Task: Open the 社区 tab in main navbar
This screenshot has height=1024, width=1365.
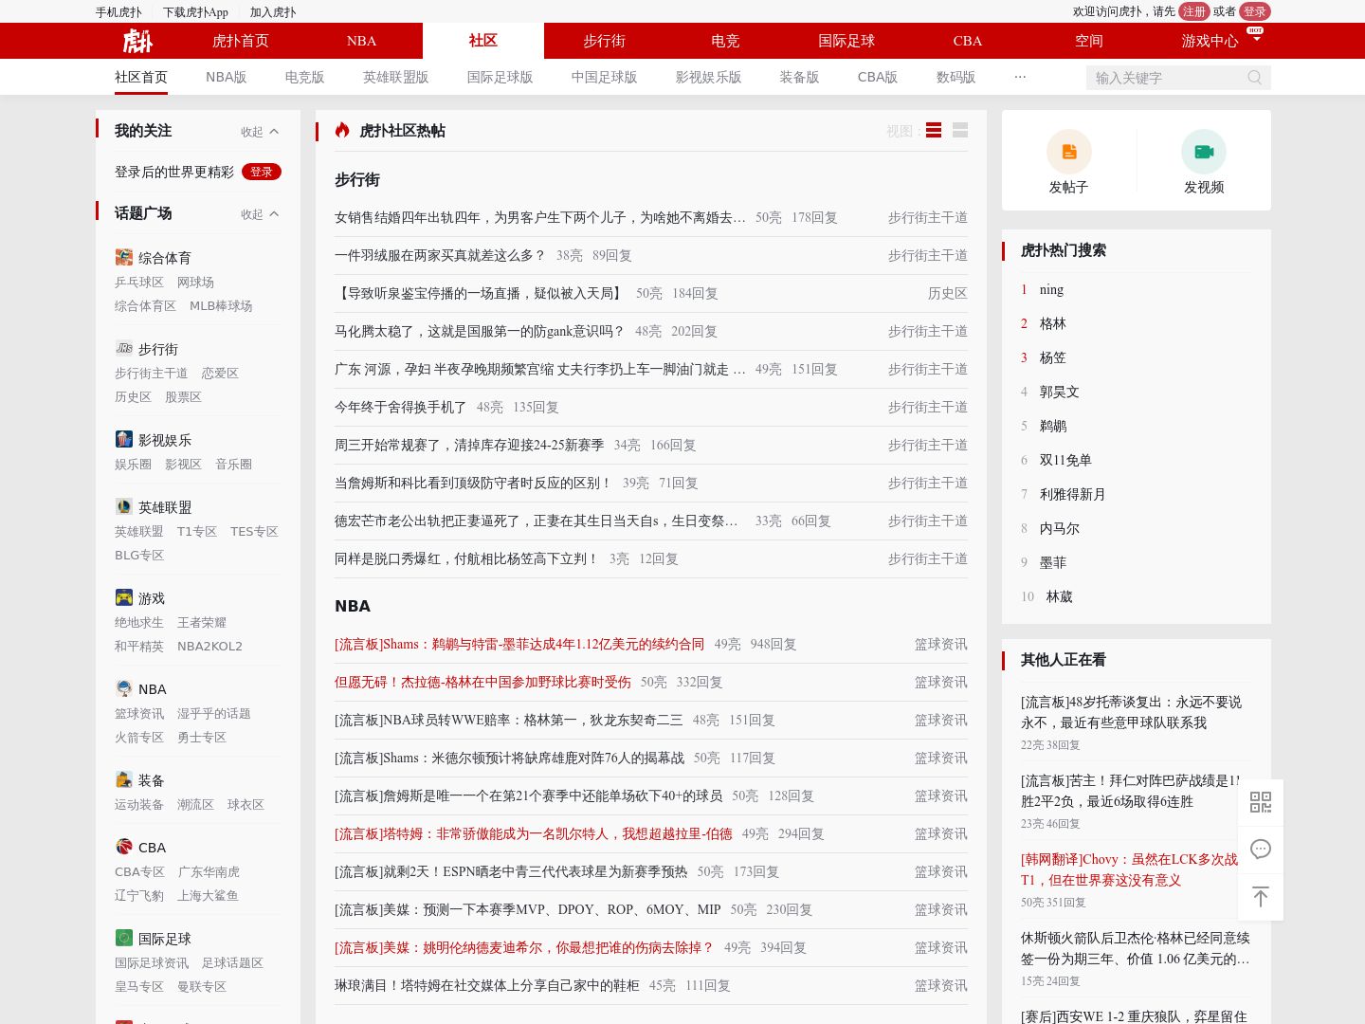Action: pos(483,41)
